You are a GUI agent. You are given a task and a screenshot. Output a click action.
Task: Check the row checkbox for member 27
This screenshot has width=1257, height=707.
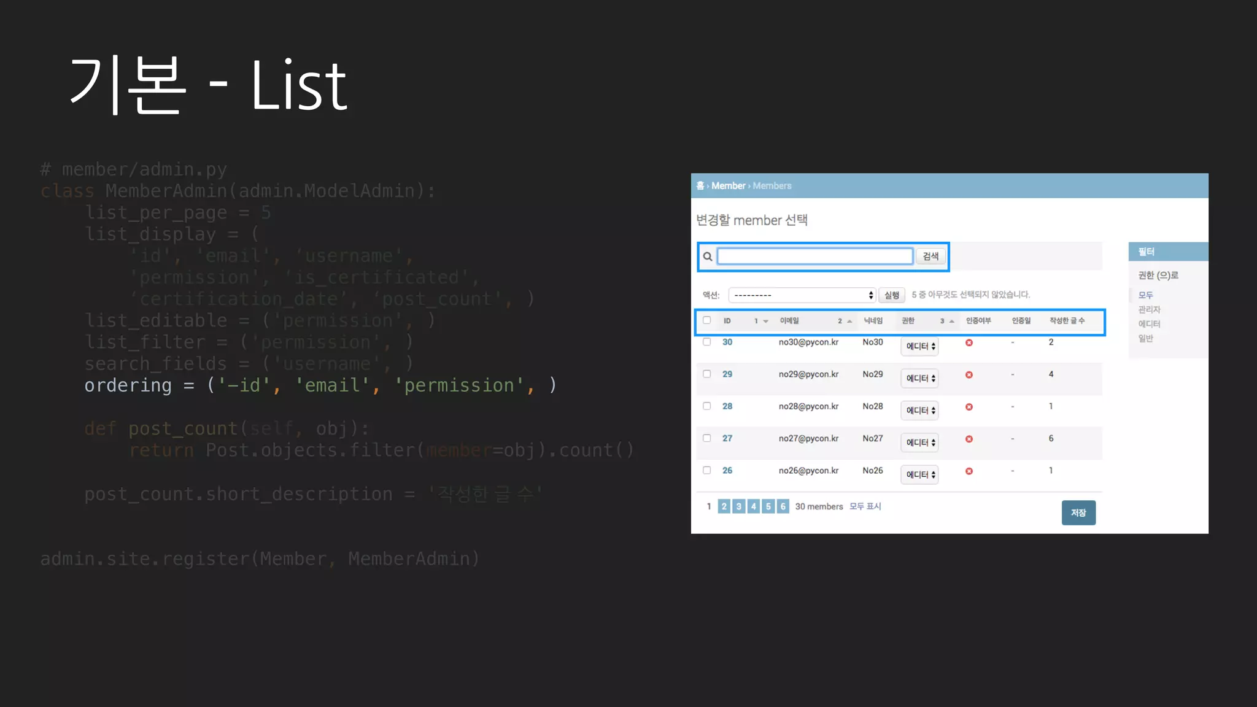click(x=706, y=438)
